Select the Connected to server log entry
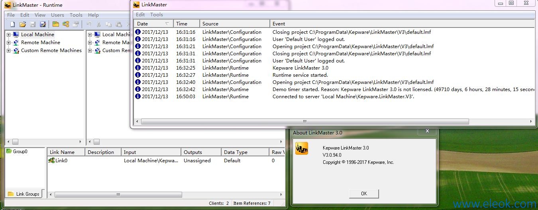This screenshot has width=538, height=210. click(x=335, y=97)
